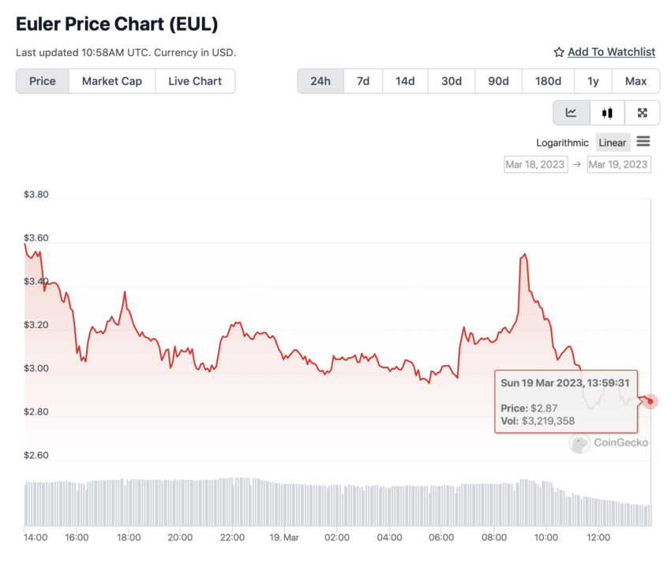
Task: Open the chart hamburger menu
Action: point(643,141)
